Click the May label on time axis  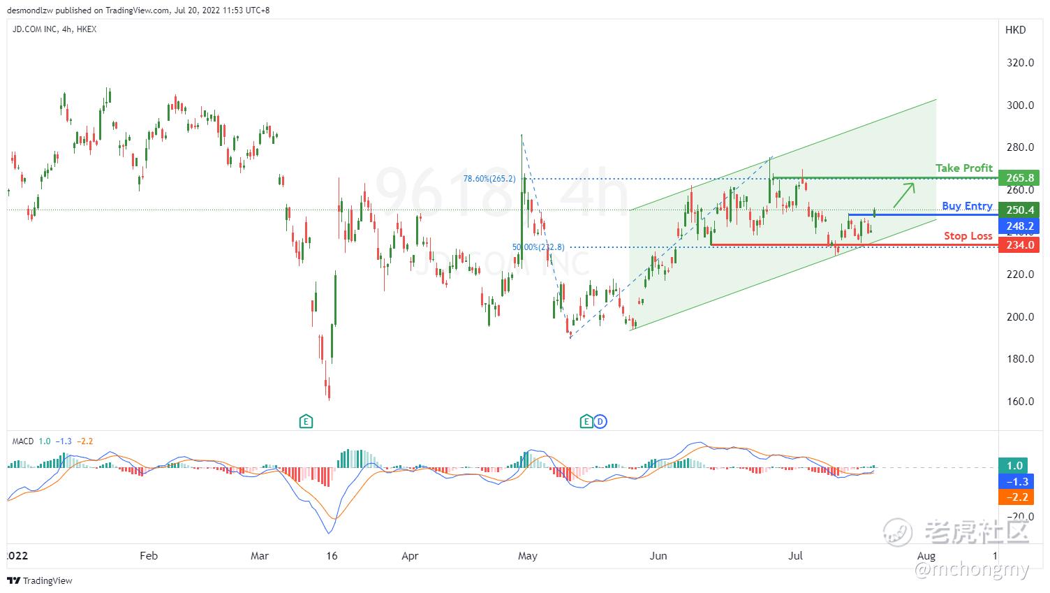point(528,556)
